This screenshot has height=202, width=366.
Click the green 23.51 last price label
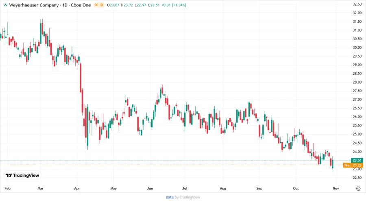pyautogui.click(x=357, y=160)
